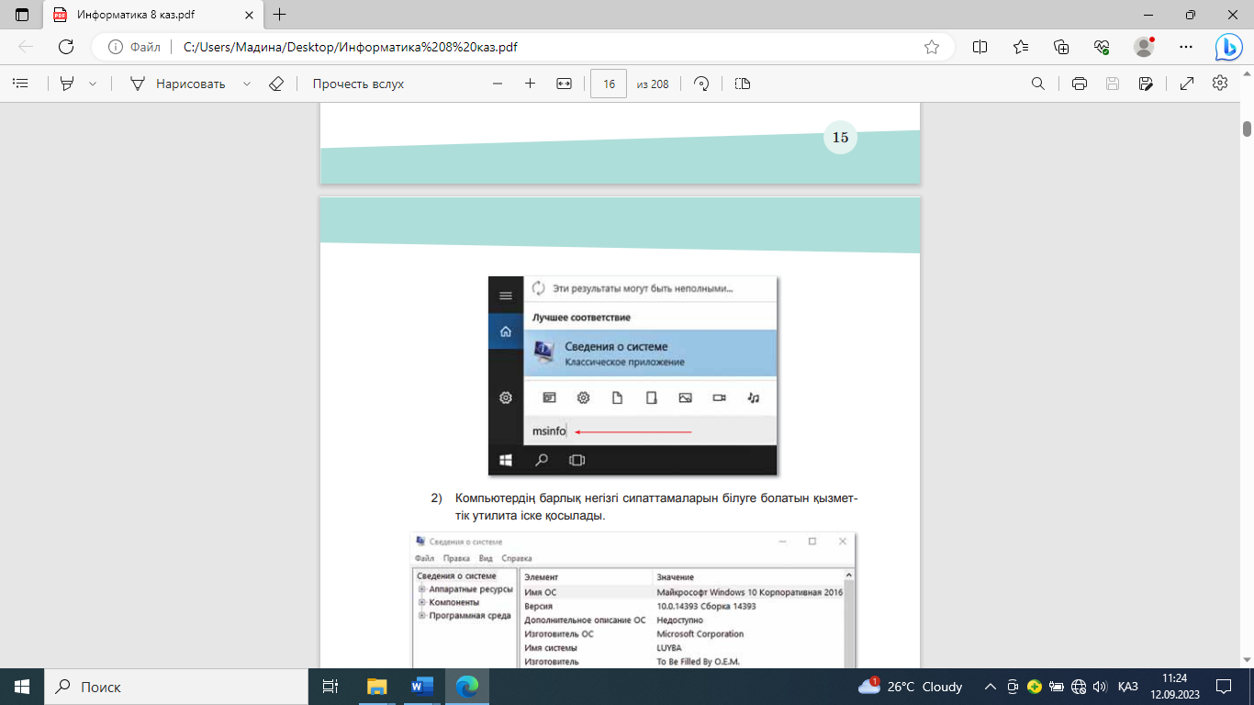Click the Edge icon on the taskbar

[467, 687]
